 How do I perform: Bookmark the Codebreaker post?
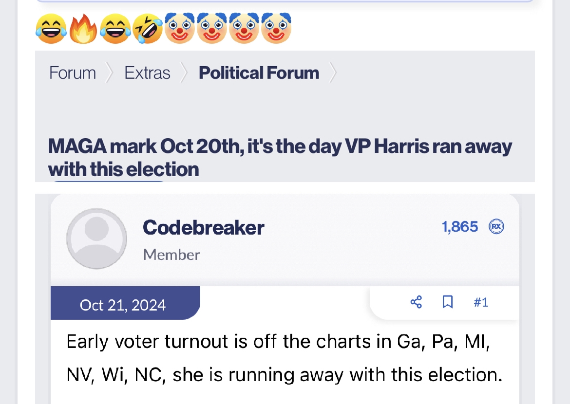tap(447, 302)
